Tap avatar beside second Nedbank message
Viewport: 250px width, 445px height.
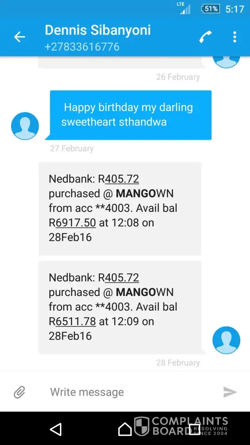coord(226,340)
